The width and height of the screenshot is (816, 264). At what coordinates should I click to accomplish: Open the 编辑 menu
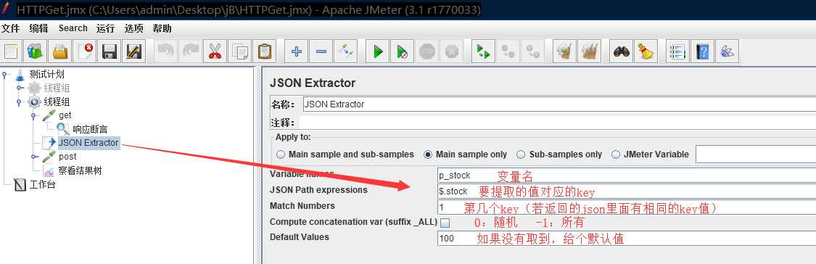pos(38,28)
